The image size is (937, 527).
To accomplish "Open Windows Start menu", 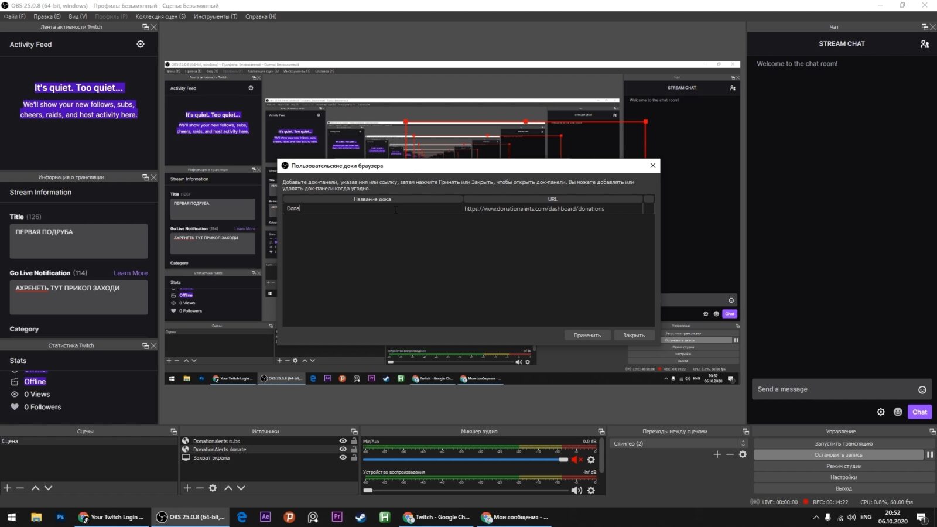I will (12, 517).
